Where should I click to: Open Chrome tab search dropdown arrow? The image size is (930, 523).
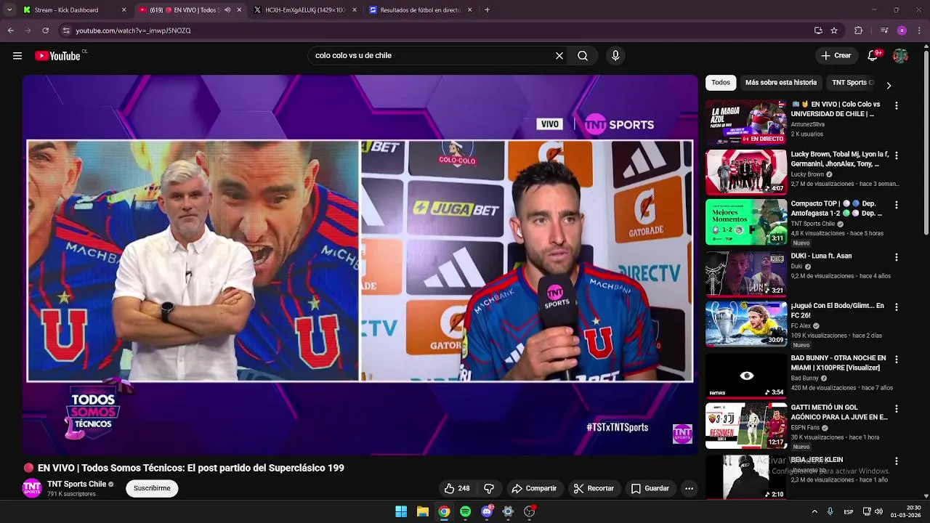click(x=9, y=10)
